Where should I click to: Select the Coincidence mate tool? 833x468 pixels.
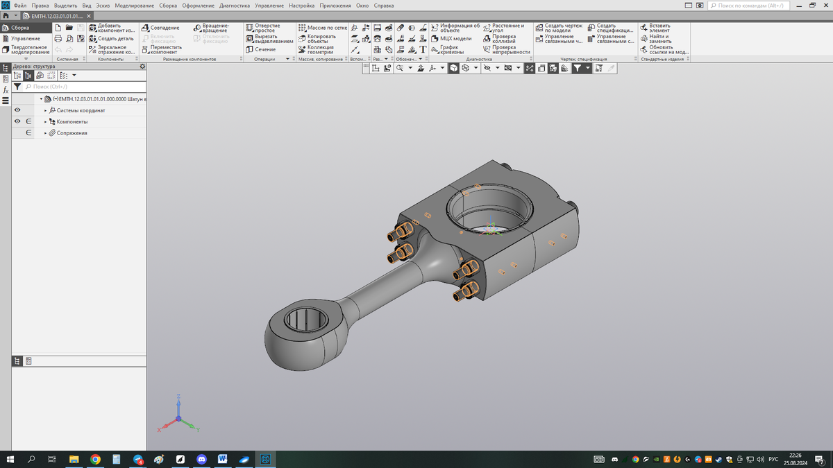click(161, 28)
